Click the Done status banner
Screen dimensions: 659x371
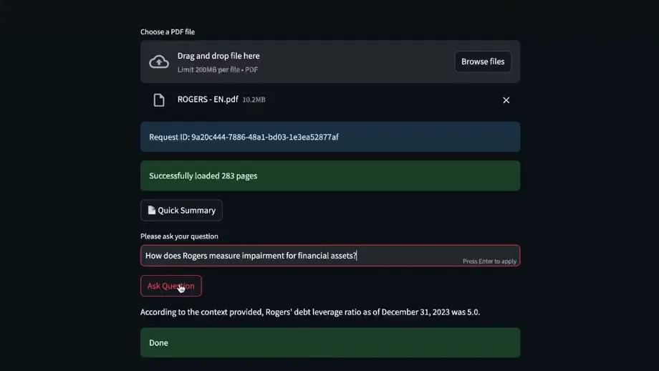[330, 342]
